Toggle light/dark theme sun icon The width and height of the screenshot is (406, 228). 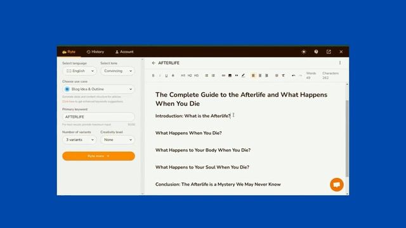click(x=304, y=52)
